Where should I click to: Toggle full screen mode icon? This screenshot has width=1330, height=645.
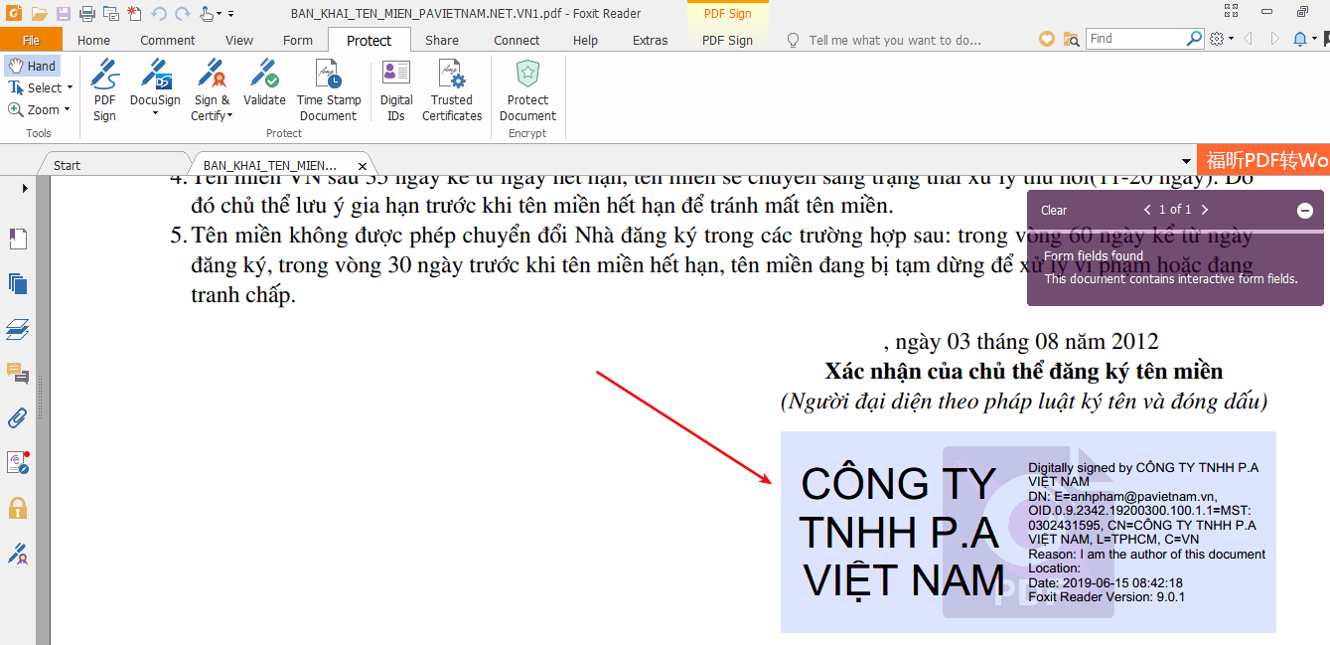[x=1232, y=13]
